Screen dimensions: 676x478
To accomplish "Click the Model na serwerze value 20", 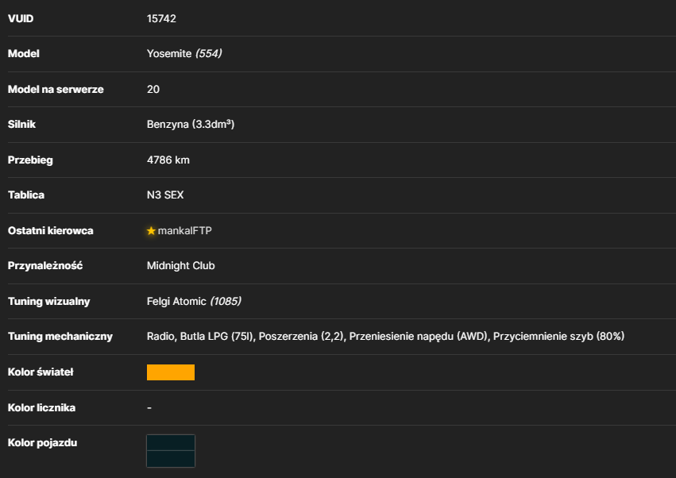I will [x=153, y=89].
